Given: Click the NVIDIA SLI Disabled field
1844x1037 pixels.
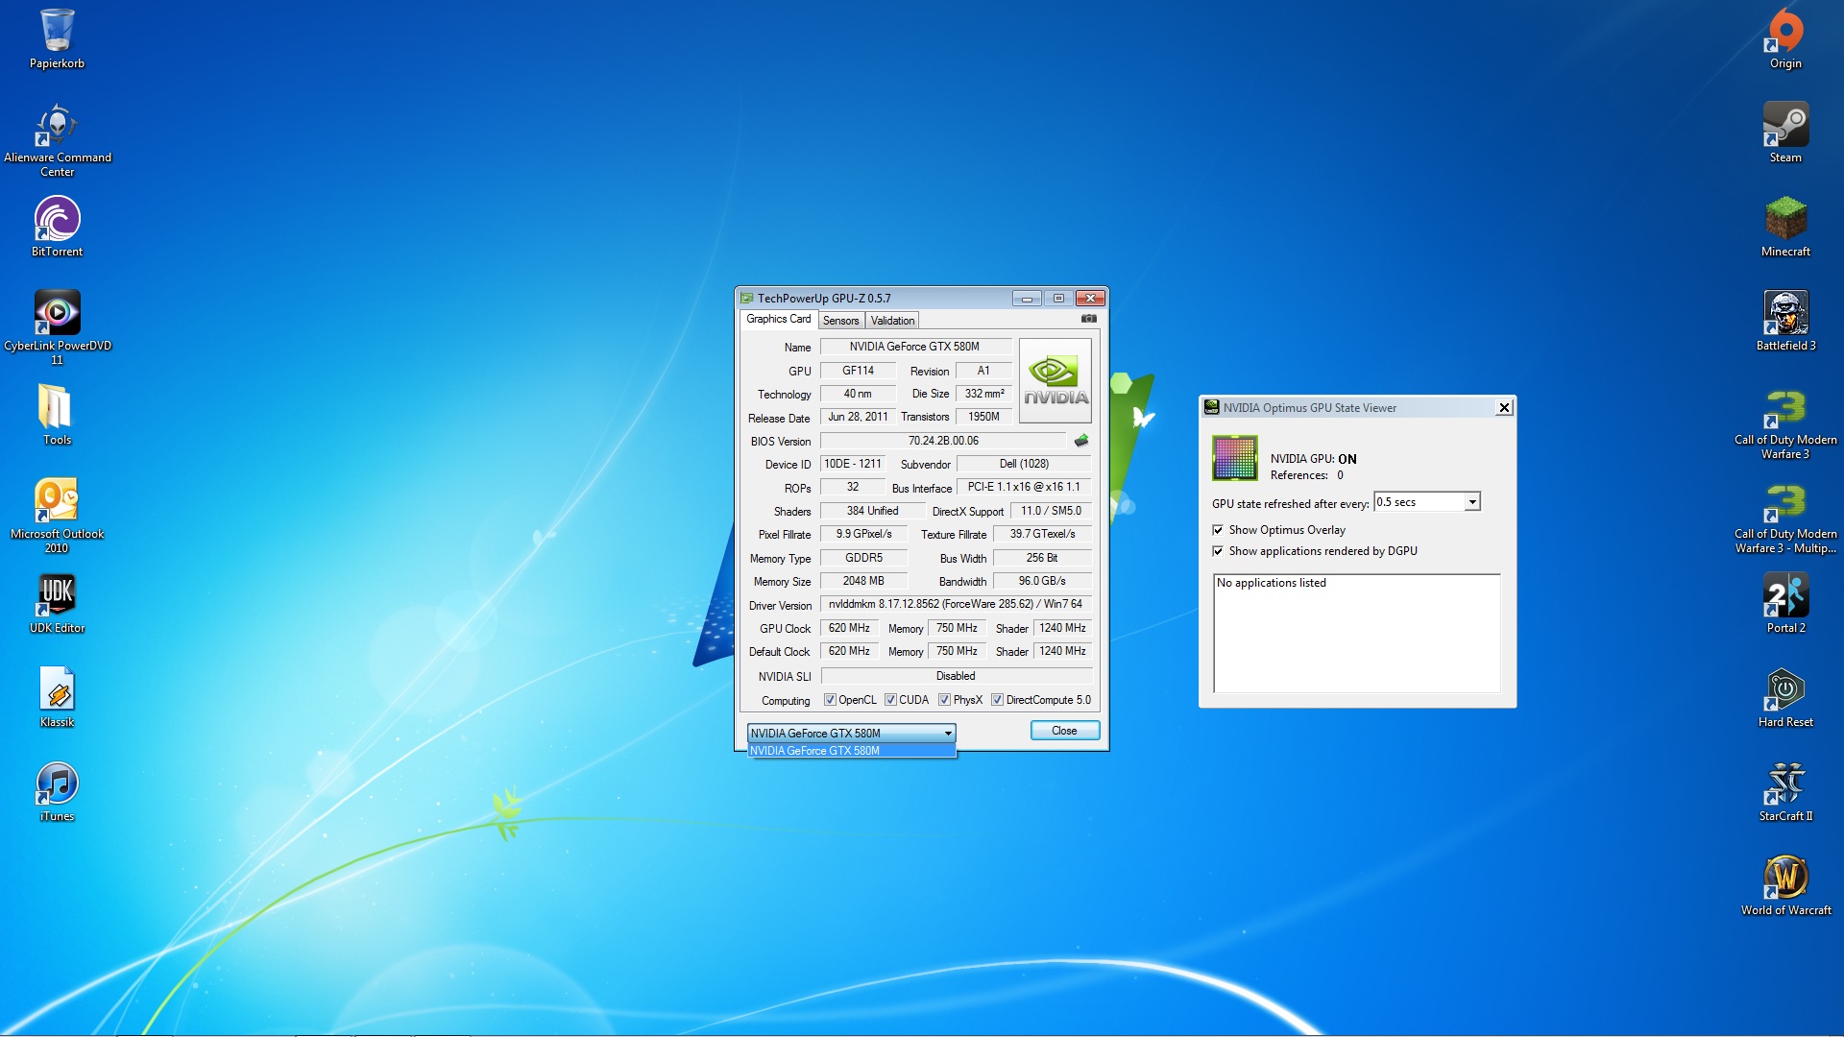Looking at the screenshot, I should tap(956, 676).
